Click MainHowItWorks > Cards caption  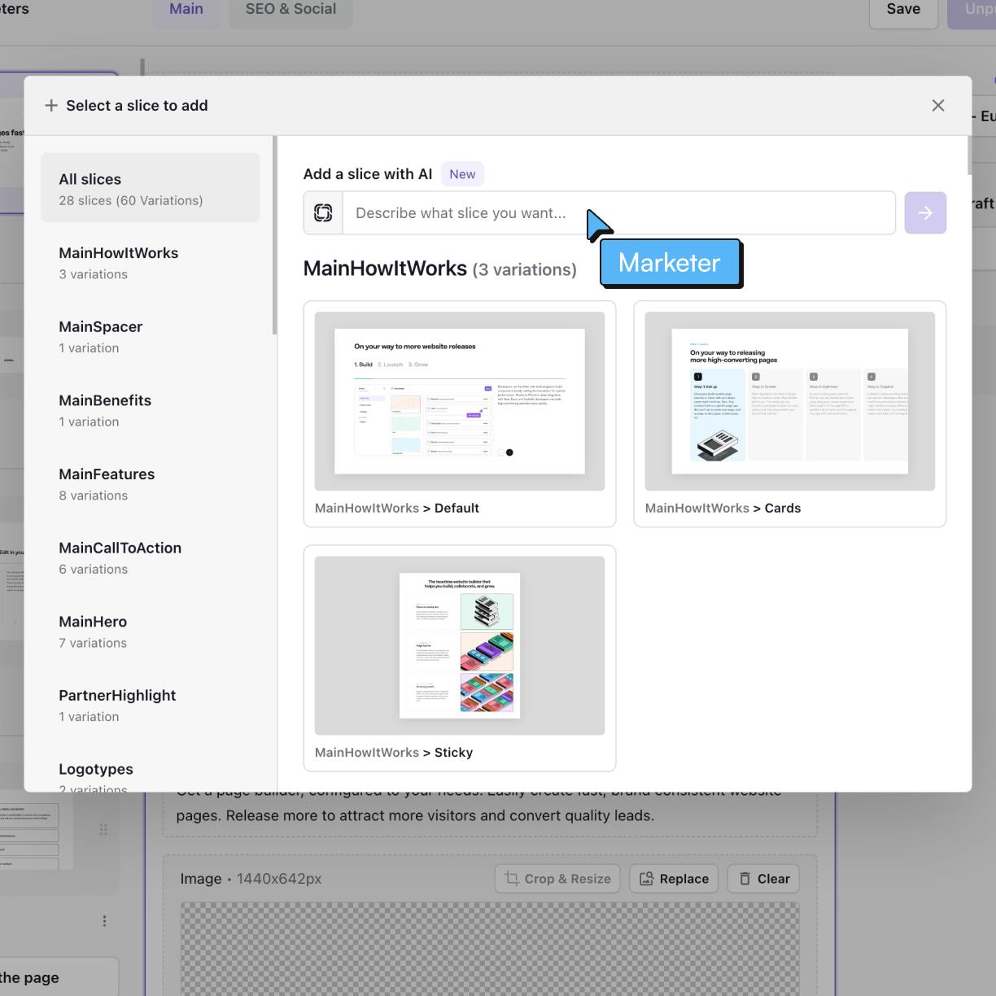723,508
